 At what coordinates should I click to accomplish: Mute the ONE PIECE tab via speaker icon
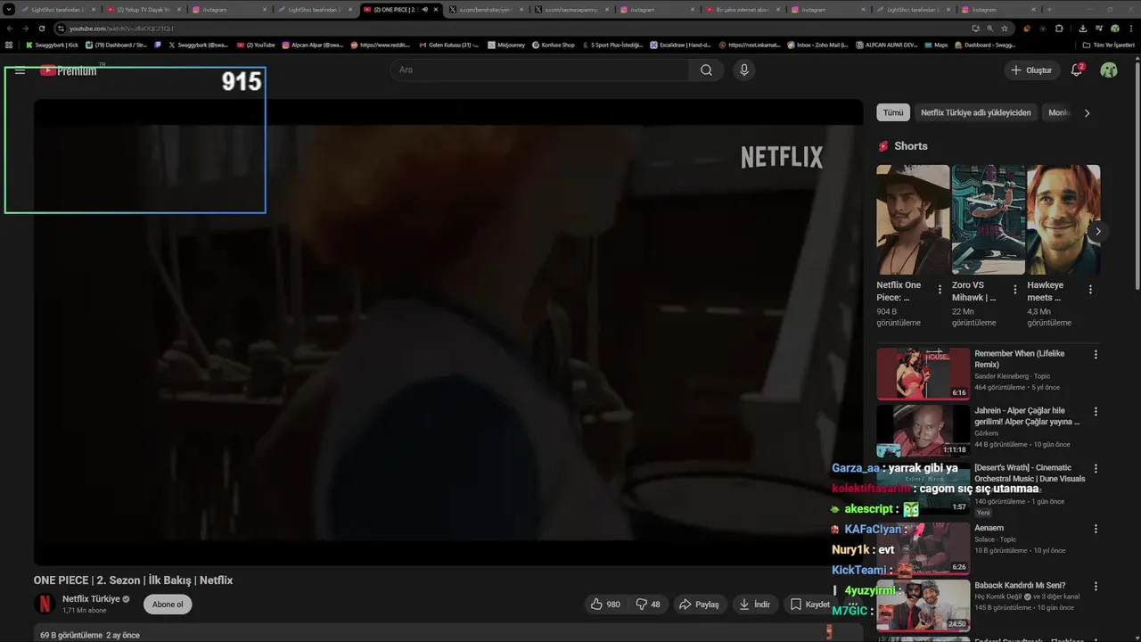(x=424, y=9)
